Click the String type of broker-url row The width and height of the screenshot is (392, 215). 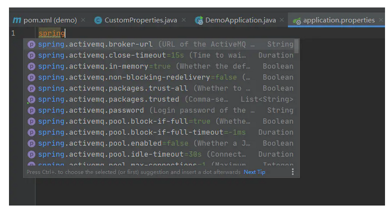(280, 44)
